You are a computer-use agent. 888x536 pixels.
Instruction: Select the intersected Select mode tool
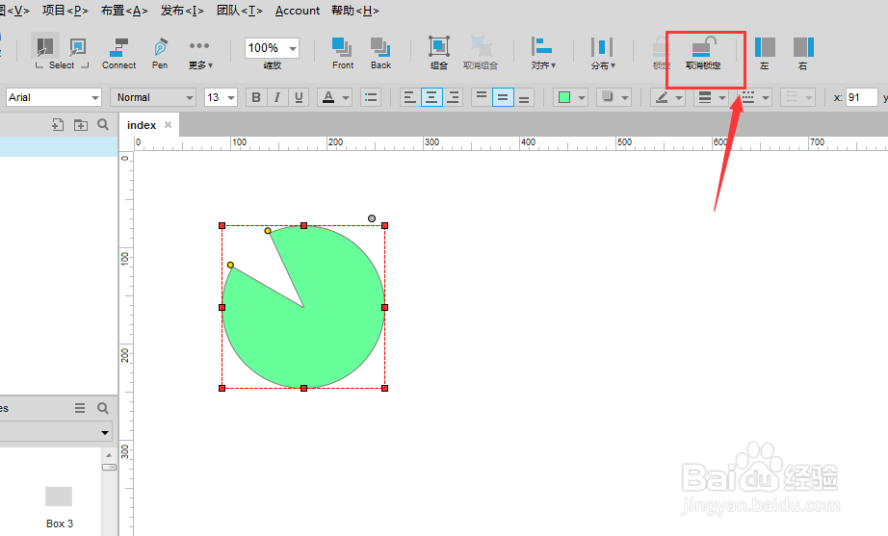tap(44, 47)
